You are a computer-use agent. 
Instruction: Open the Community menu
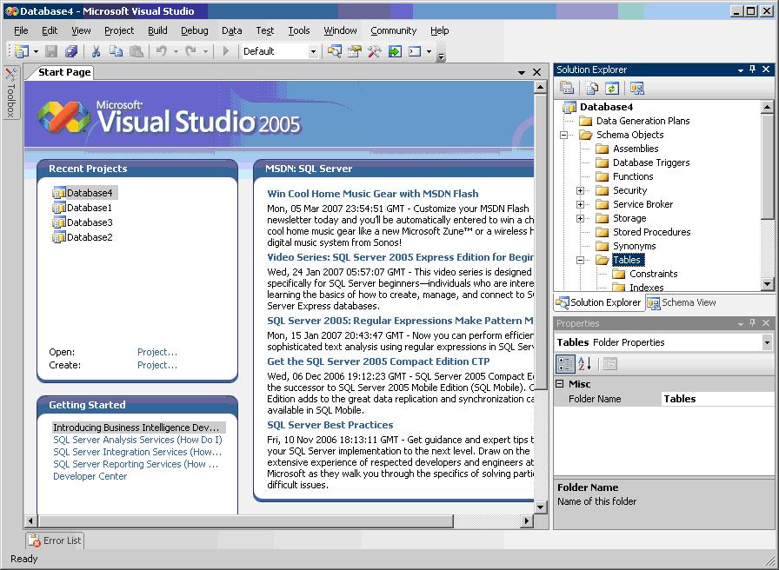394,30
